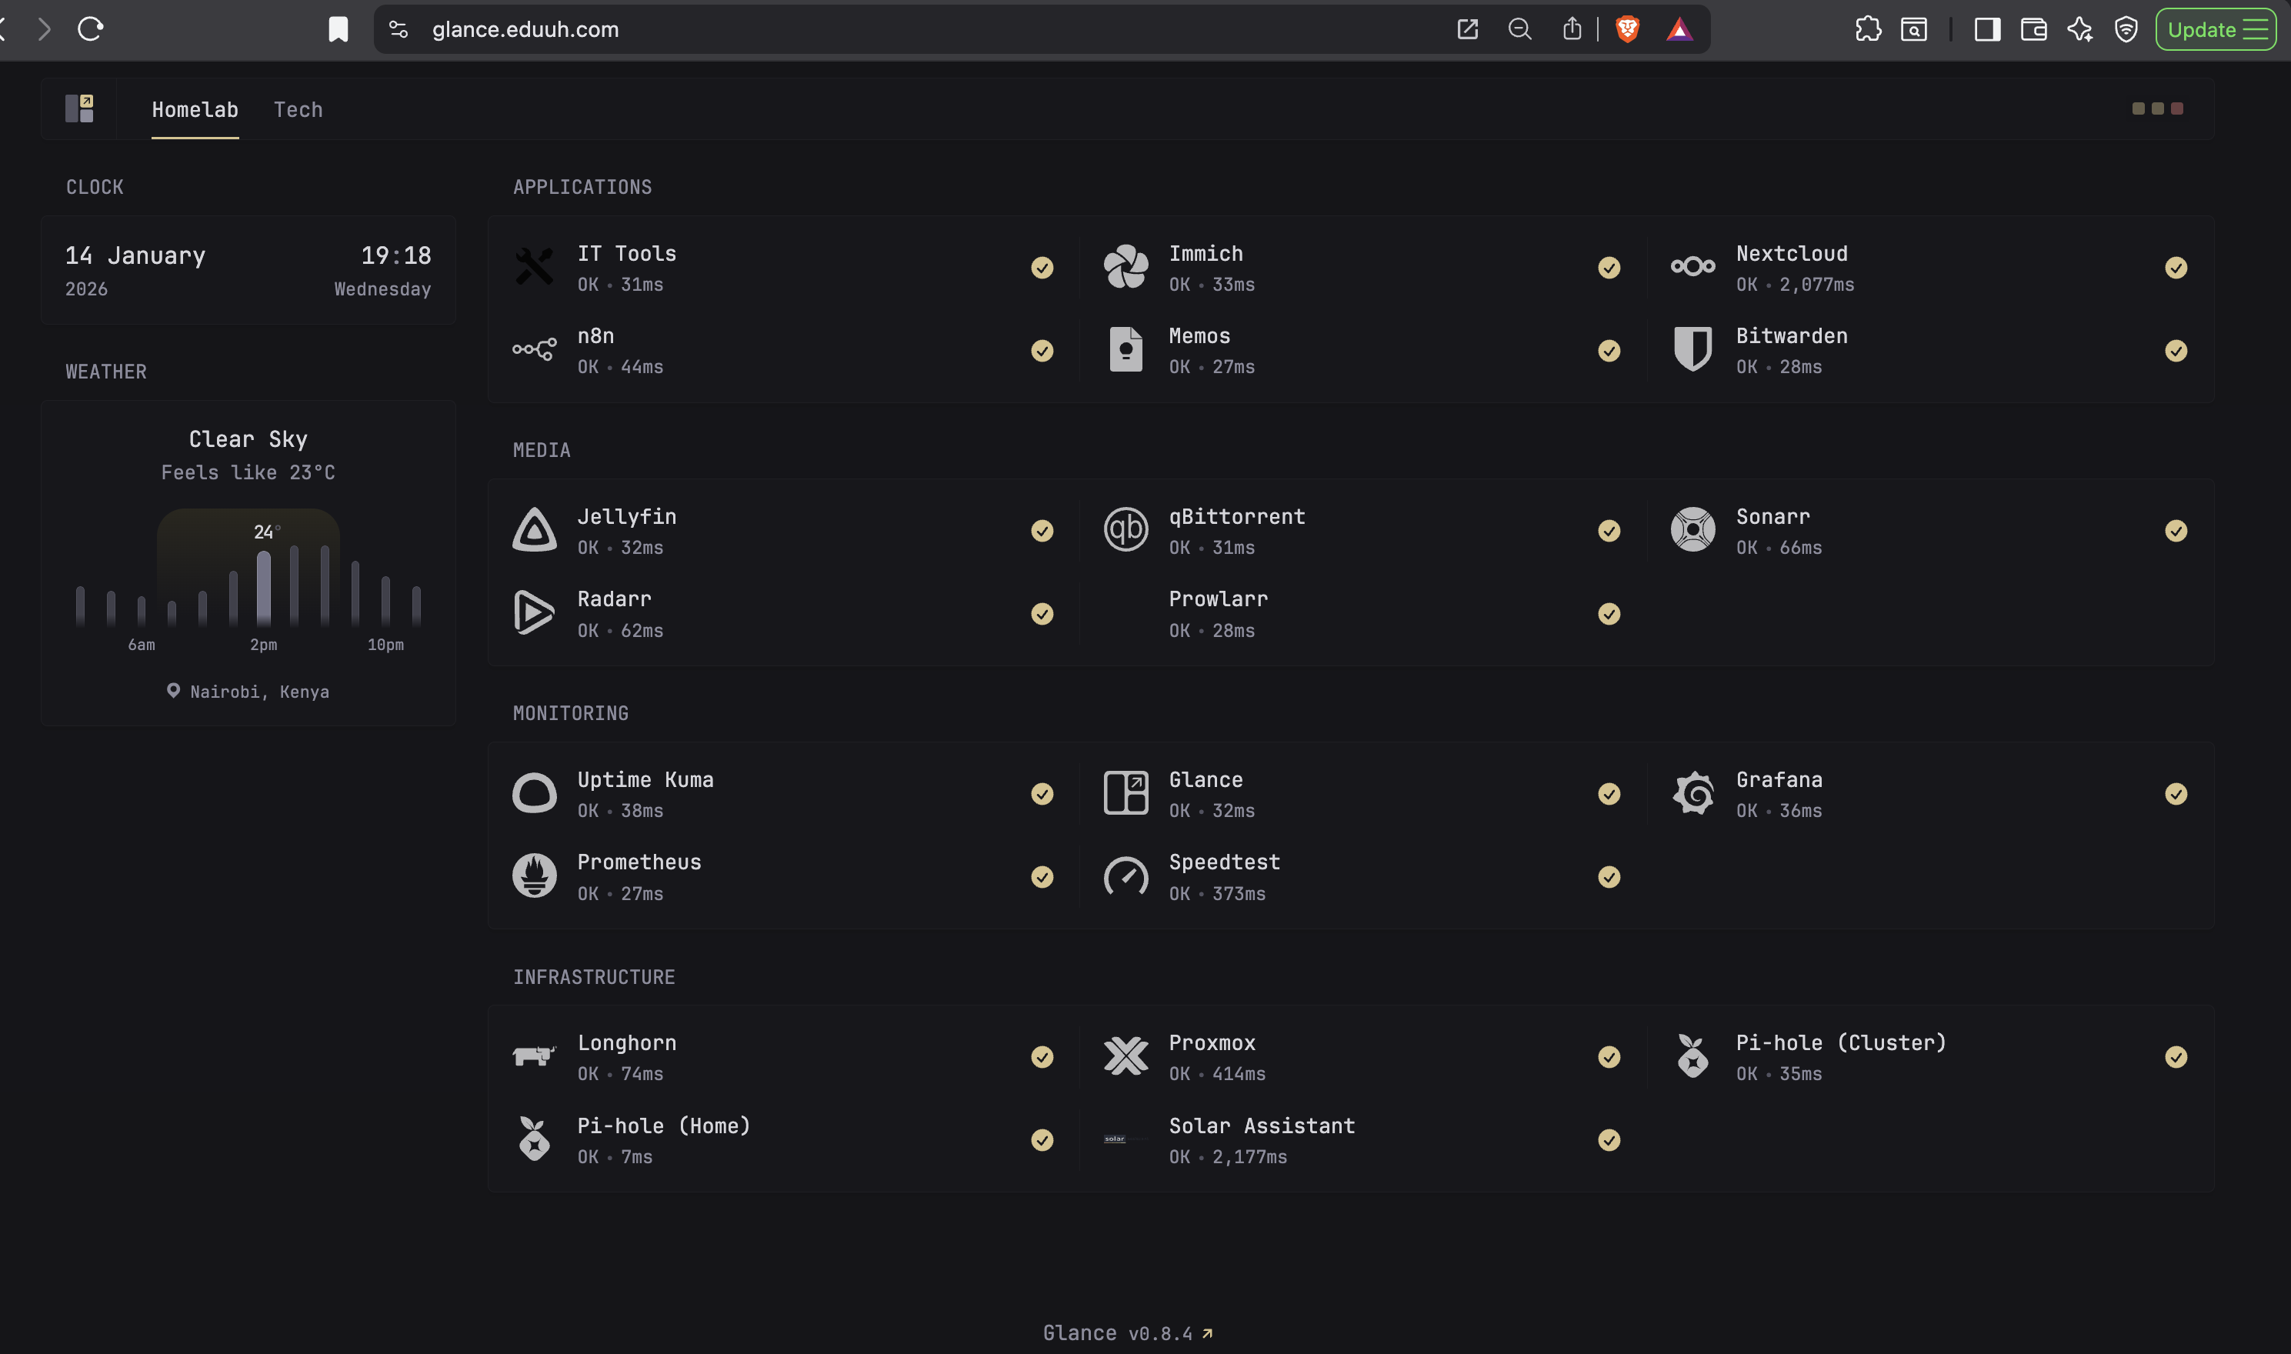2291x1354 pixels.
Task: Click the Bitwarden shield icon
Action: pos(1692,349)
